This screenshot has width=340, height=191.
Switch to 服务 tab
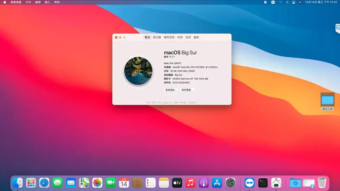coord(196,37)
